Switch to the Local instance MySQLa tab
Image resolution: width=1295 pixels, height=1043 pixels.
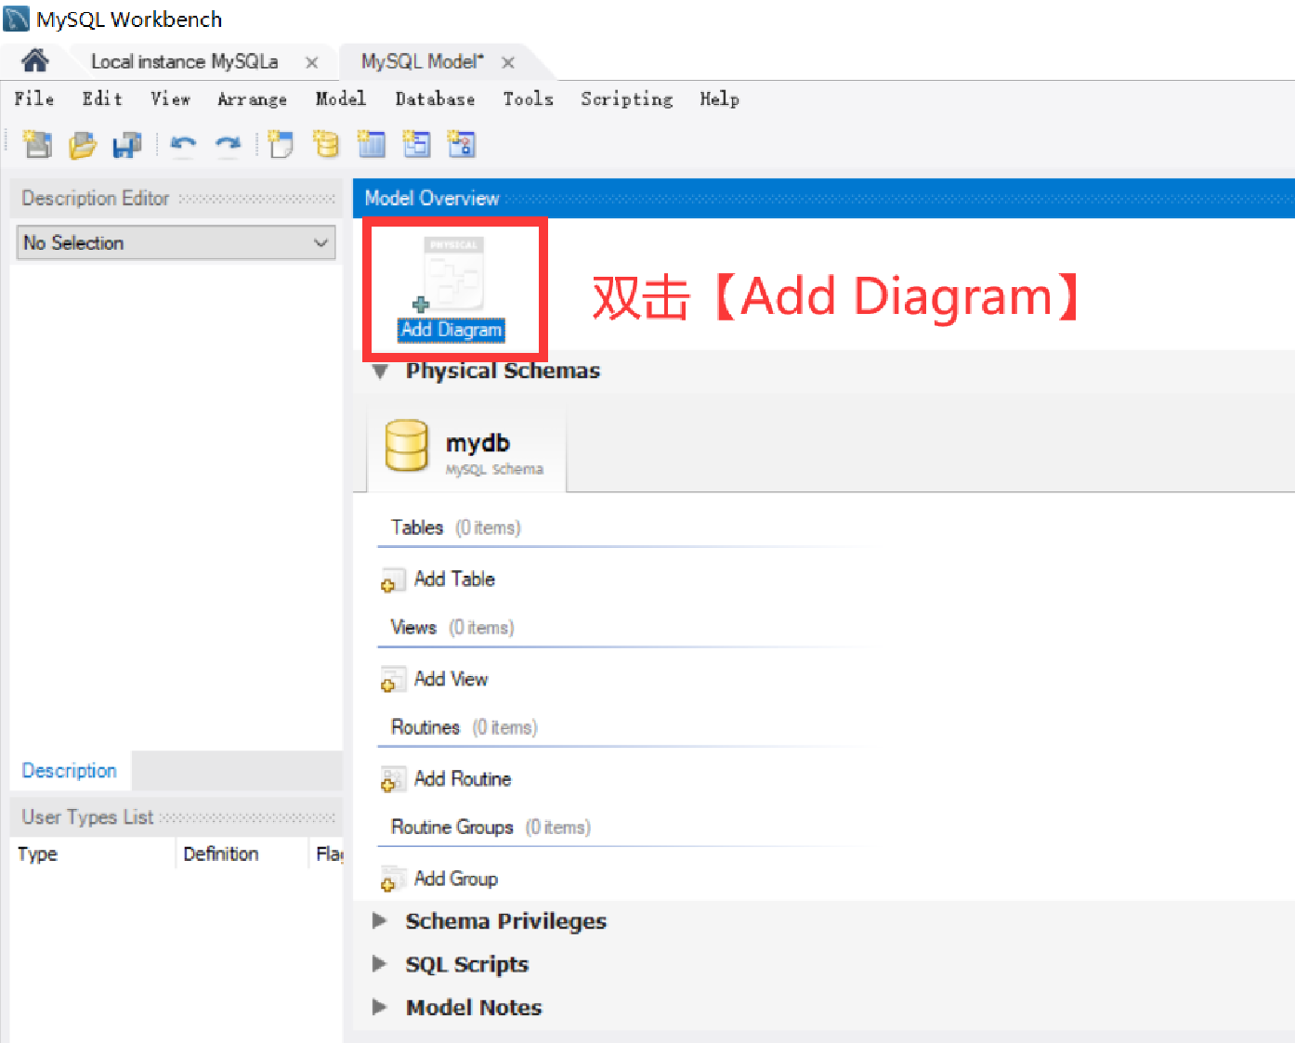point(184,59)
